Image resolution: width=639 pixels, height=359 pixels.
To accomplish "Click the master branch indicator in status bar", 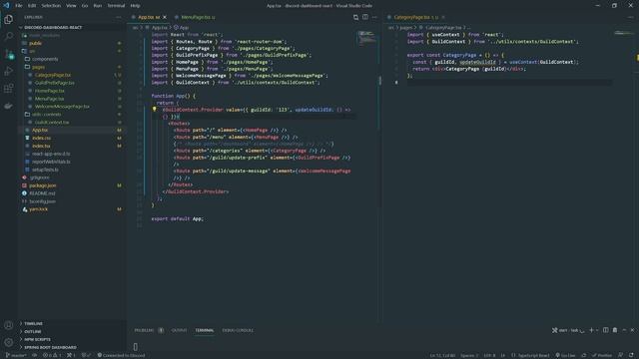I will coord(16,355).
